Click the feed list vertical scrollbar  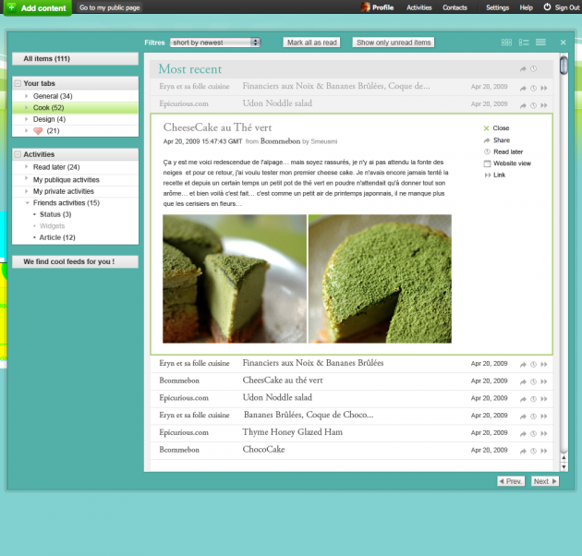click(x=564, y=259)
